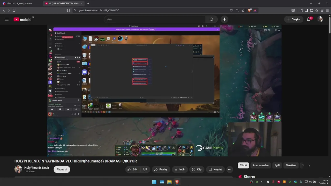
Task: Start voice search with microphone icon
Action: 224,19
